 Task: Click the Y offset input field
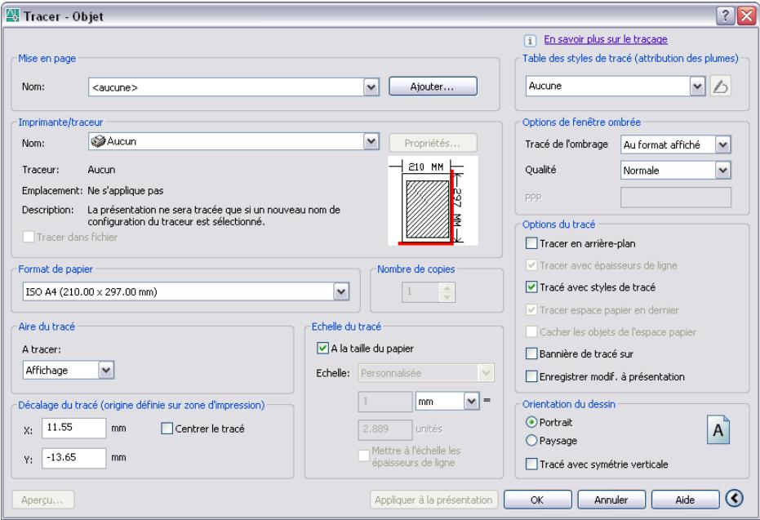(x=73, y=458)
